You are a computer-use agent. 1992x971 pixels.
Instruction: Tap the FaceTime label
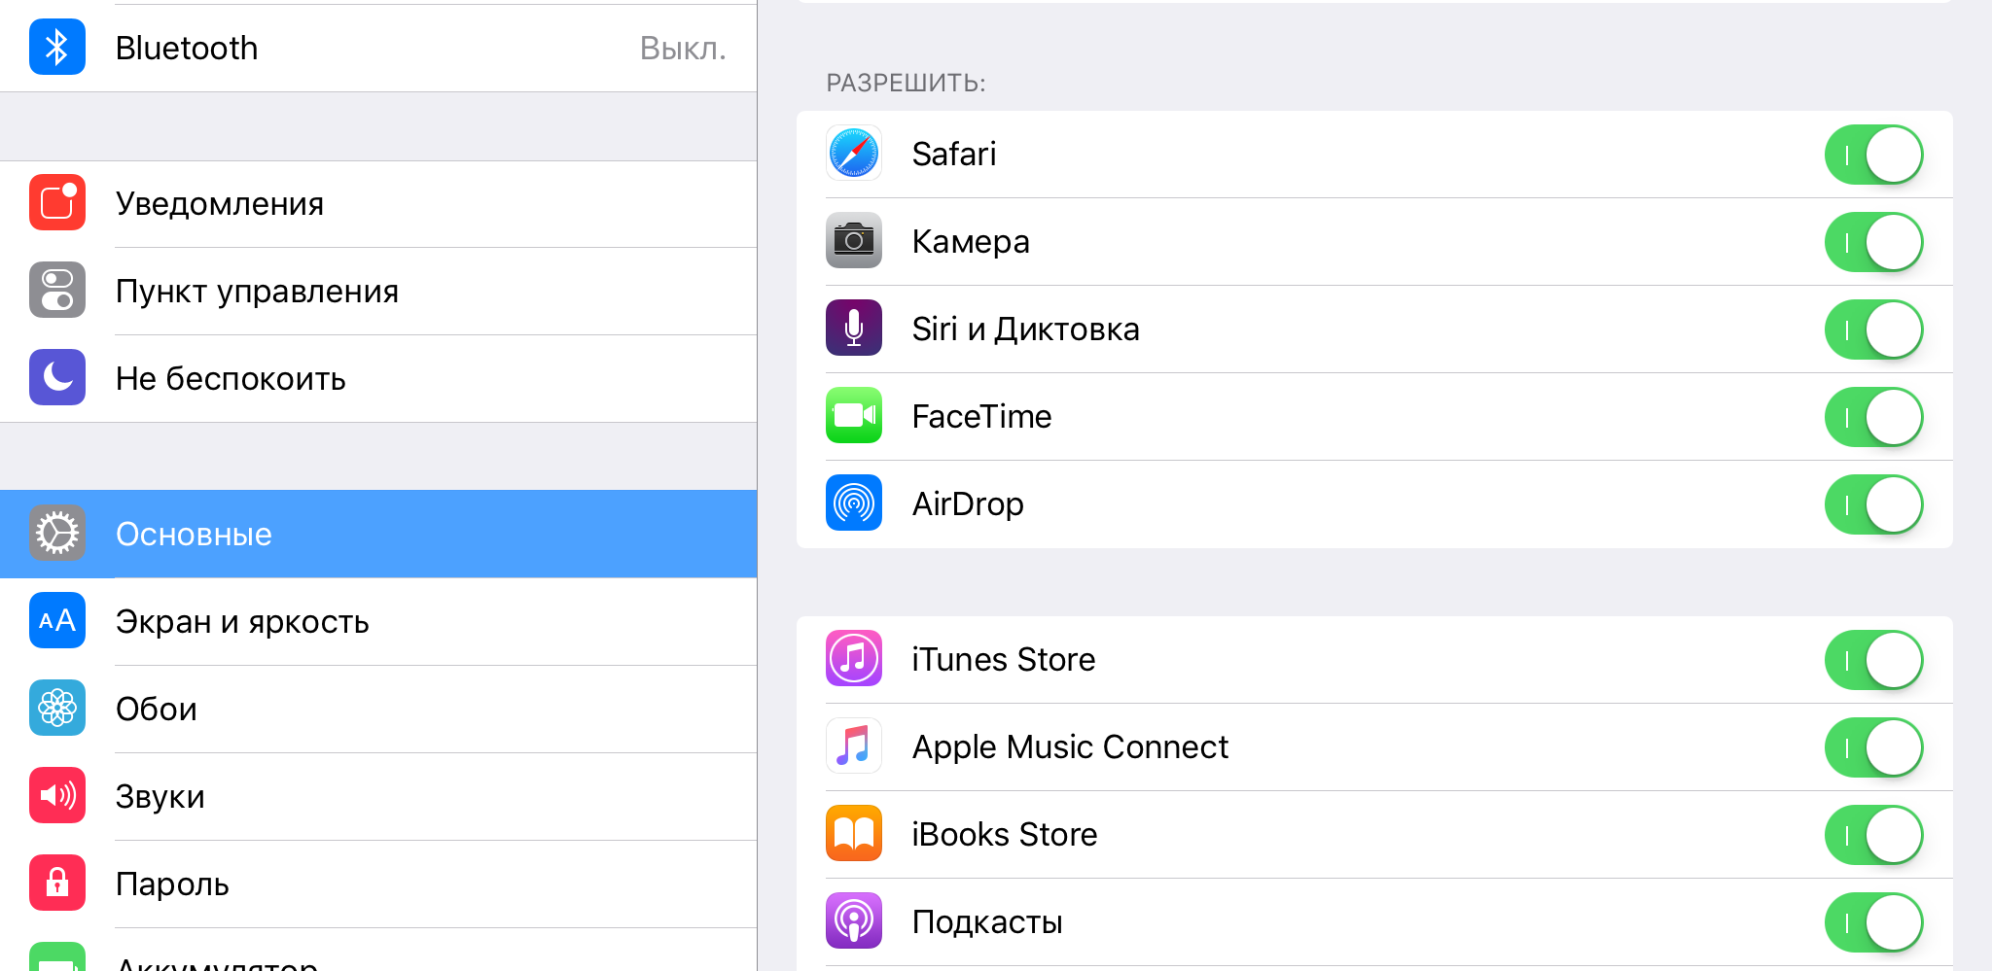point(982,416)
